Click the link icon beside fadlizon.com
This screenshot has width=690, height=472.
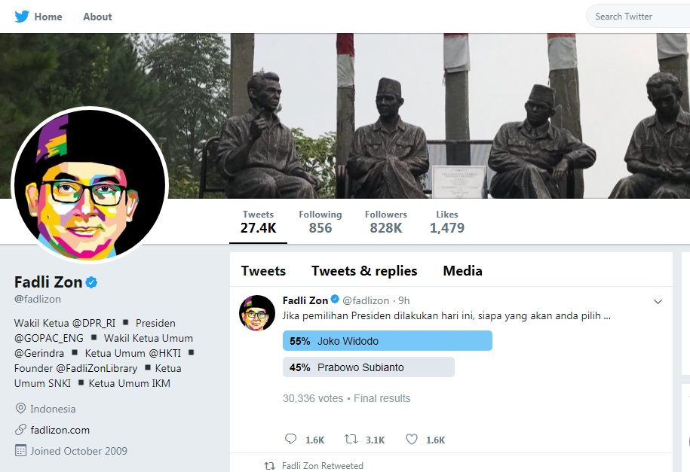pyautogui.click(x=20, y=430)
